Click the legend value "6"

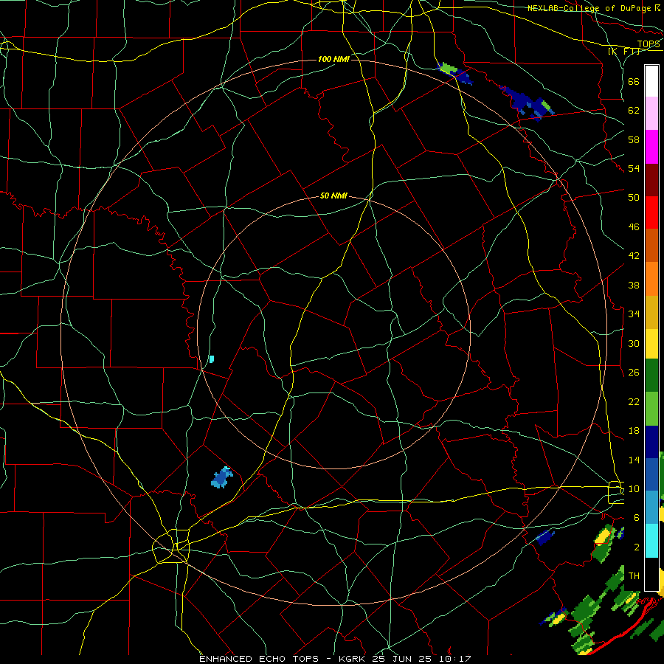636,518
